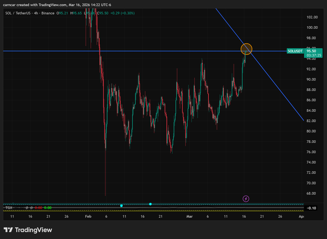Screen dimensions: 327x239
Task: Click the high value H95.65
Action: pos(75,13)
